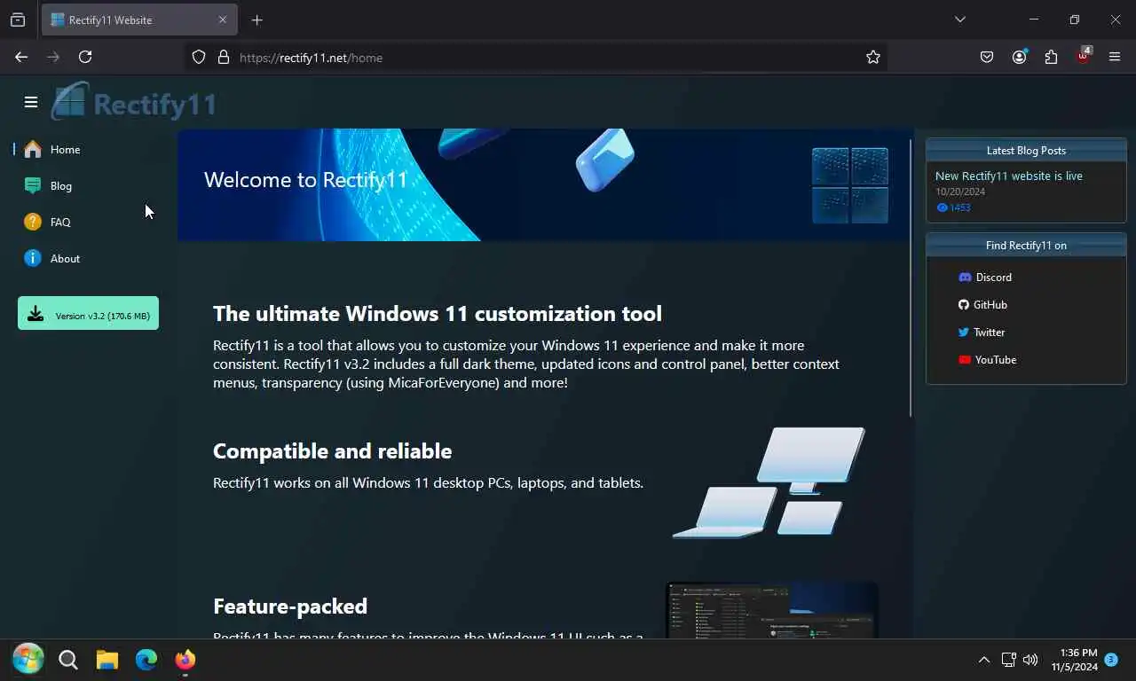This screenshot has height=681, width=1136.
Task: Click the devices illustration image
Action: (769, 481)
